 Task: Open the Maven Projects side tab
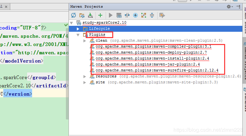pos(244,61)
